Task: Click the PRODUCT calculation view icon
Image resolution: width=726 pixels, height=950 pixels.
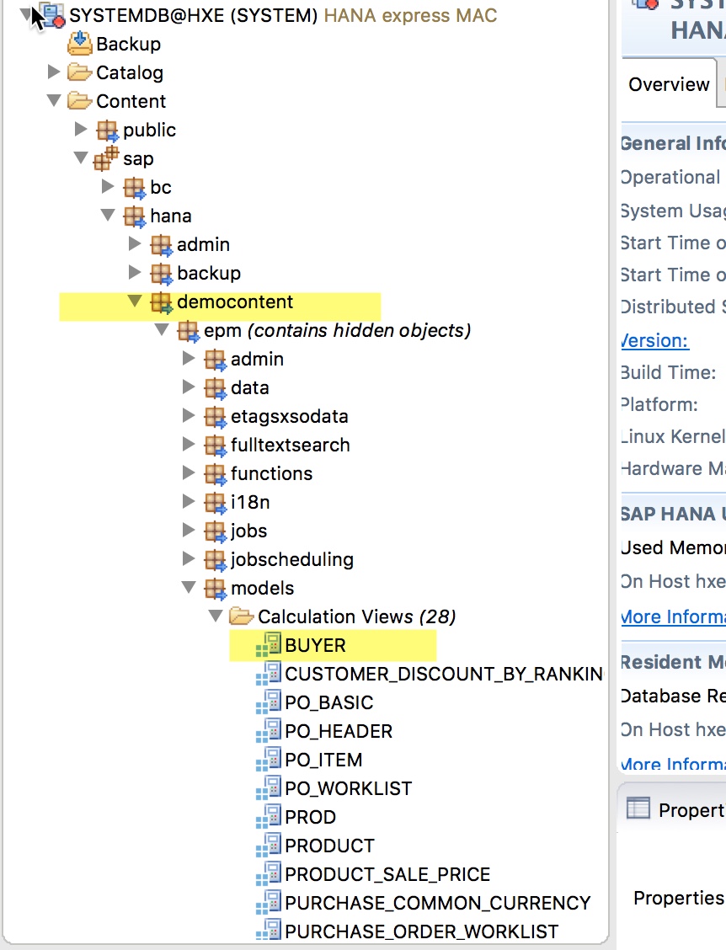Action: pos(269,846)
